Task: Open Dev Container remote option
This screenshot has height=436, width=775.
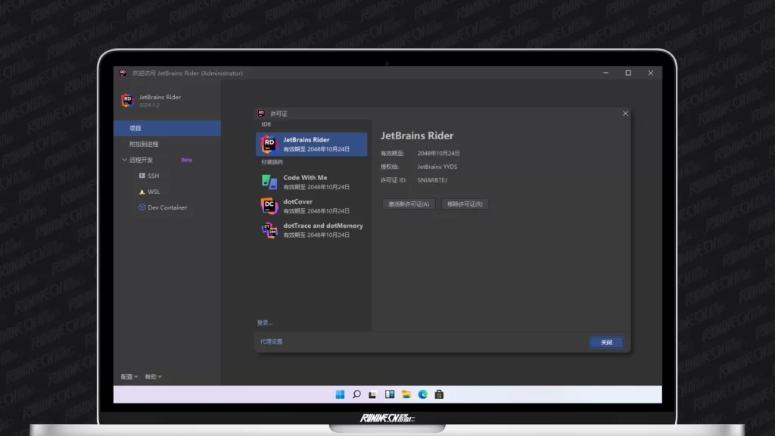Action: 162,207
